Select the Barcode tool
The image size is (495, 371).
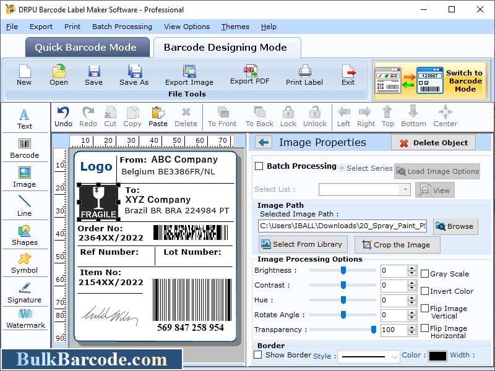25,147
